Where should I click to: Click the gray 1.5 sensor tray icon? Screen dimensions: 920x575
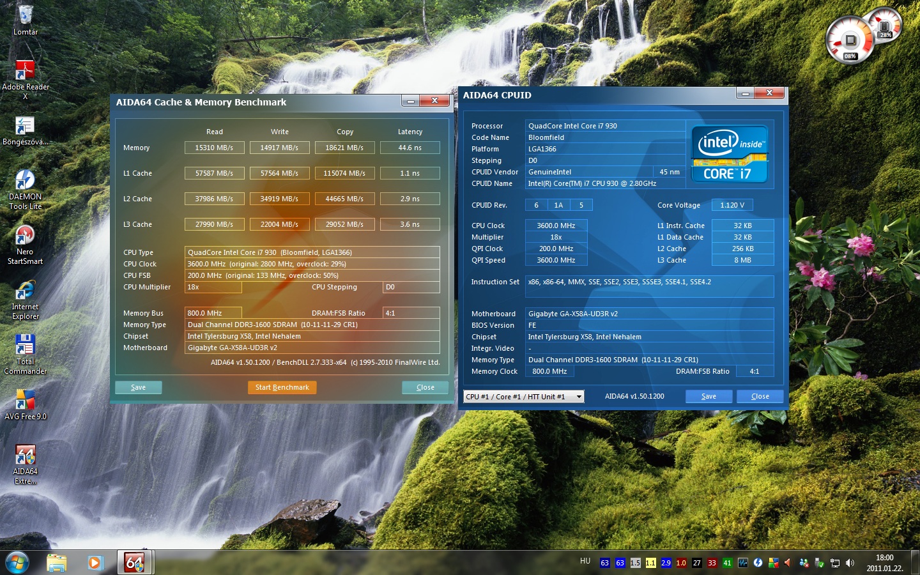[x=635, y=563]
